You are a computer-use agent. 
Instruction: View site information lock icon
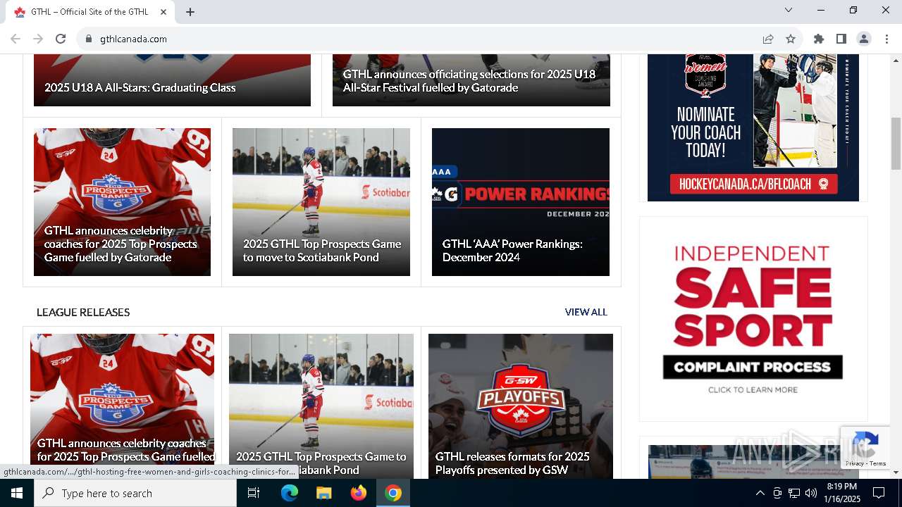point(89,39)
